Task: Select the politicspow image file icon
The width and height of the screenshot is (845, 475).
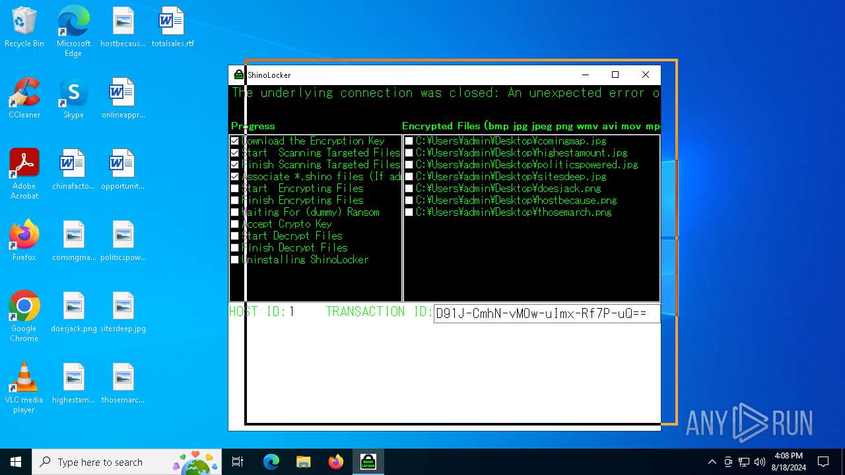Action: pyautogui.click(x=123, y=241)
